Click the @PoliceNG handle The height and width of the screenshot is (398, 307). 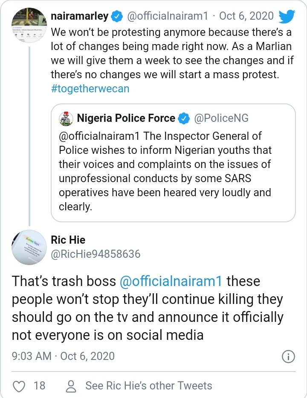pos(221,118)
